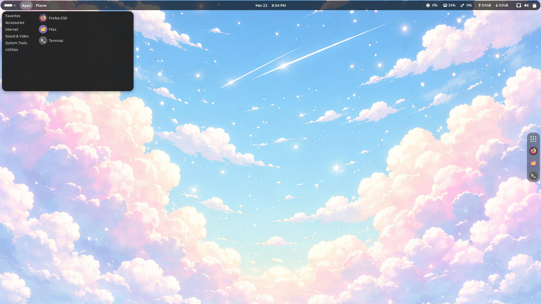Open Terminal from the Apps menu
The height and width of the screenshot is (304, 541).
56,41
